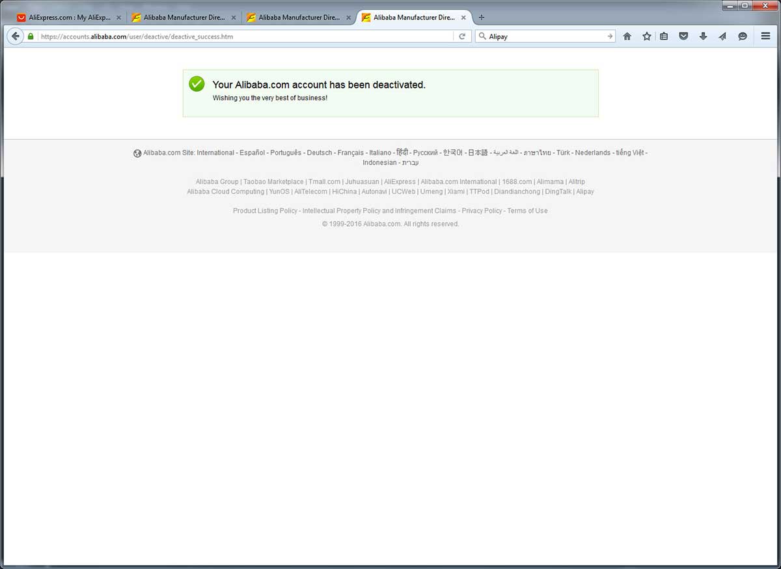Open the Türk language link

pyautogui.click(x=563, y=153)
